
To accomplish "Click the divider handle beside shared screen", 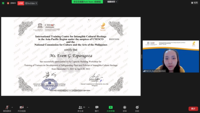I will (142, 57).
